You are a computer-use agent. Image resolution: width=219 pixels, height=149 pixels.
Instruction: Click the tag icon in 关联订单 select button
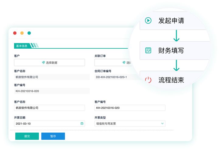click(124, 62)
